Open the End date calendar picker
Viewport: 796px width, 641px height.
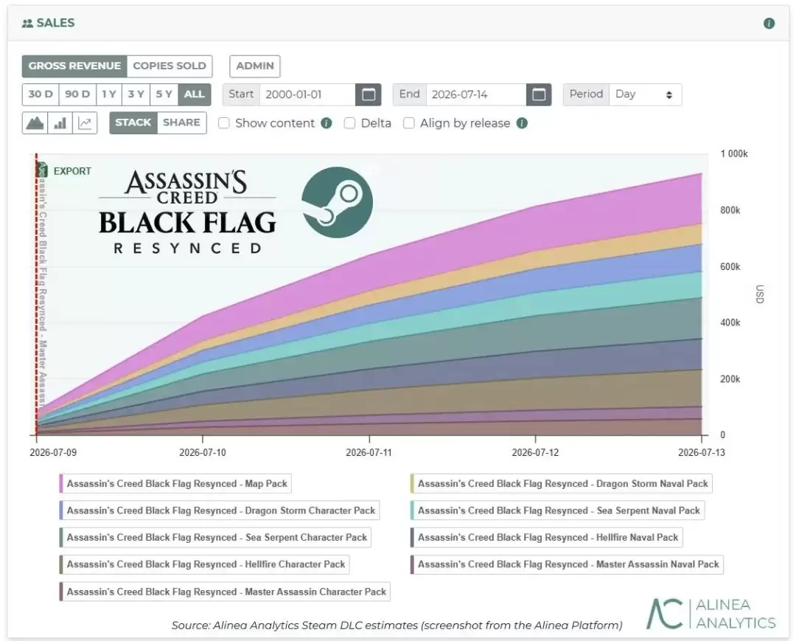539,94
